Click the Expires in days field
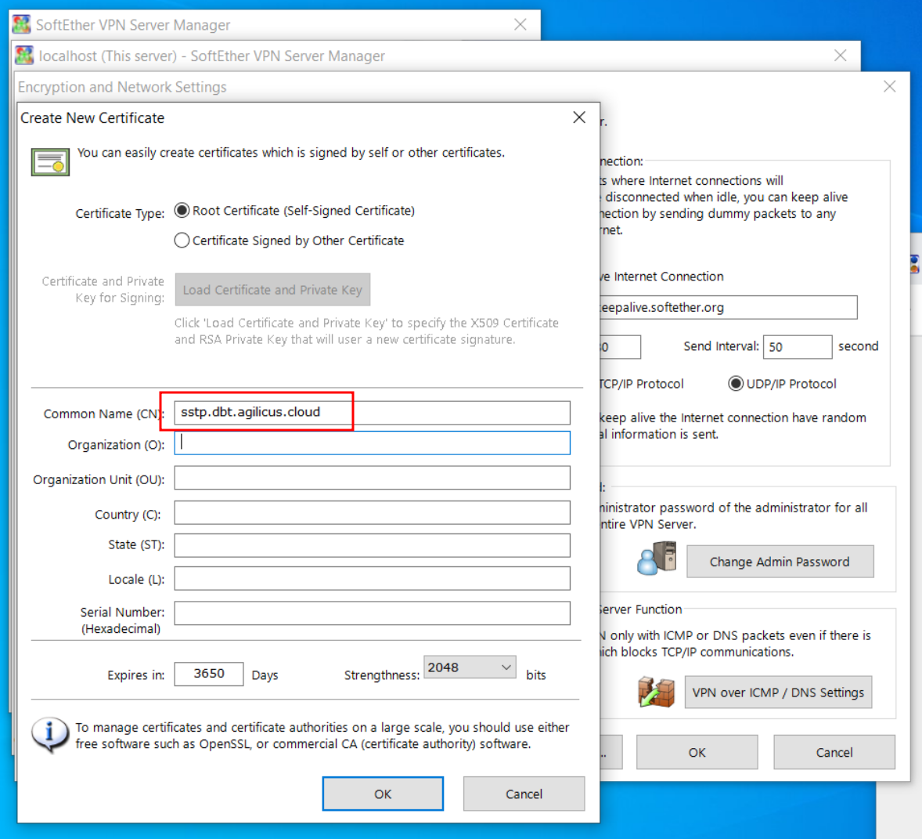The image size is (922, 839). (208, 674)
